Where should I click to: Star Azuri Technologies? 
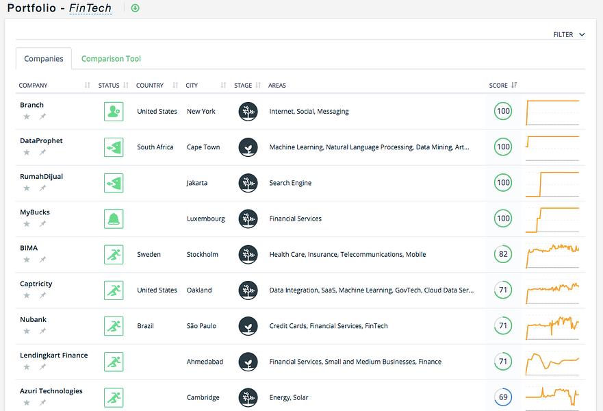tap(27, 403)
